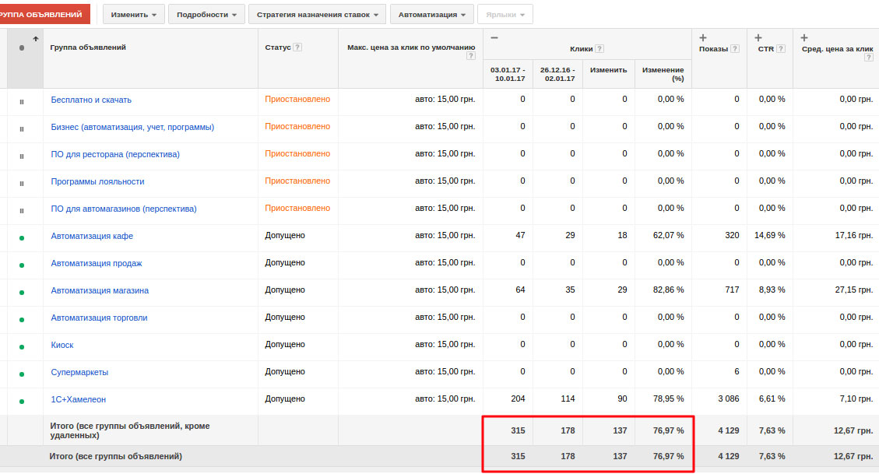This screenshot has width=879, height=474.
Task: Open Автоматизация магазина ad group
Action: [100, 290]
